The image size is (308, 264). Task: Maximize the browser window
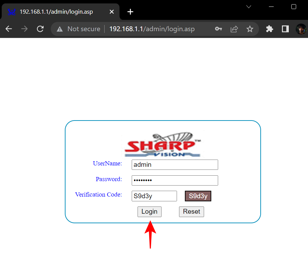294,7
